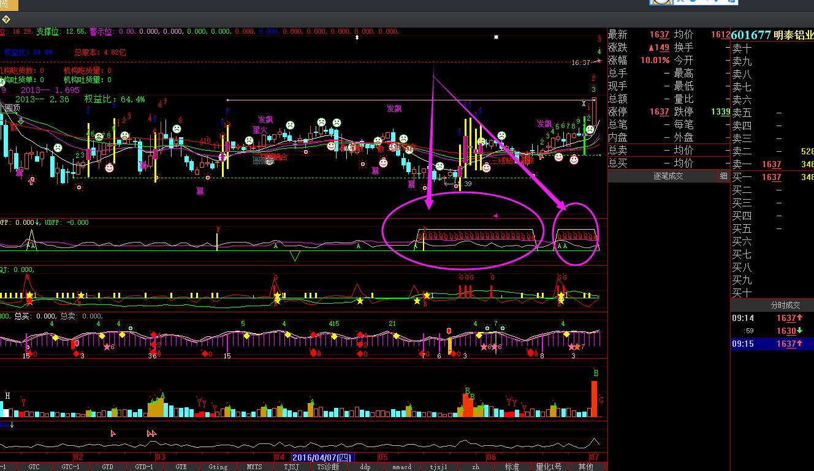Click the 总股本: 4.82亿 label
This screenshot has width=814, height=471.
100,52
